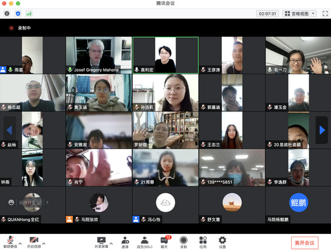Toggle 解除静音 microphone button

9,242
